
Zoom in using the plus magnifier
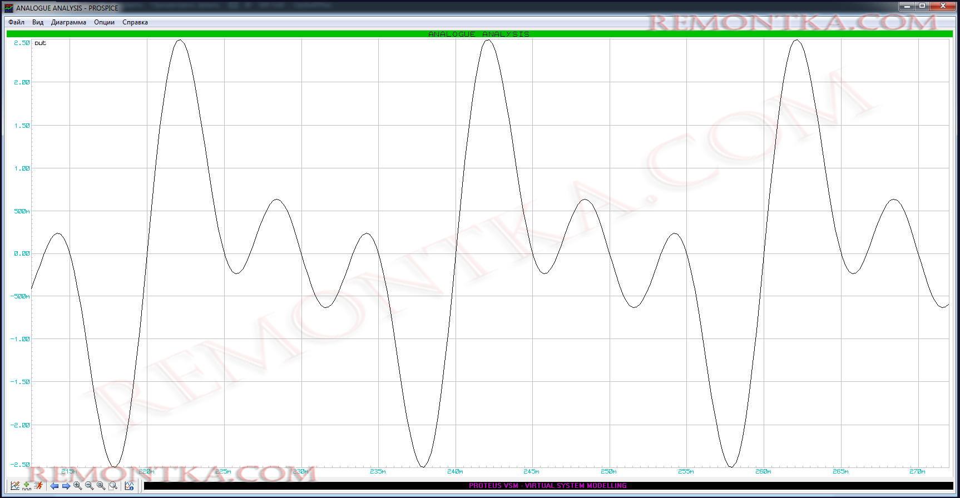click(78, 486)
